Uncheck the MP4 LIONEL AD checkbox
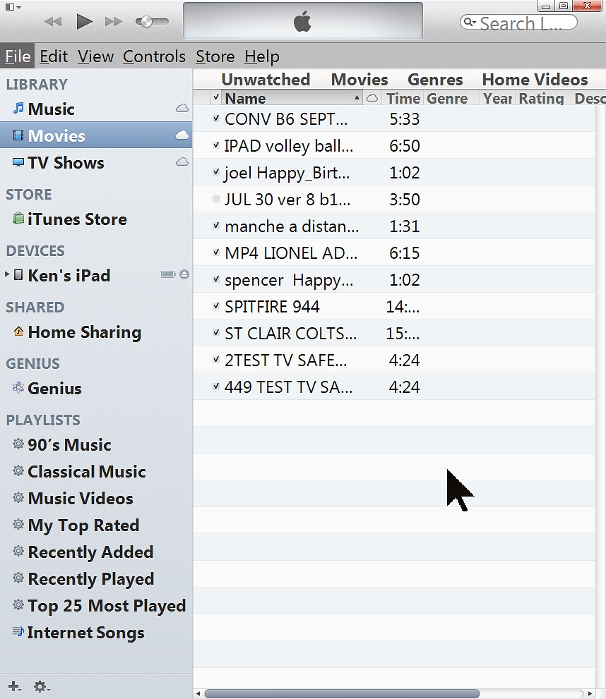The image size is (606, 699). (216, 252)
